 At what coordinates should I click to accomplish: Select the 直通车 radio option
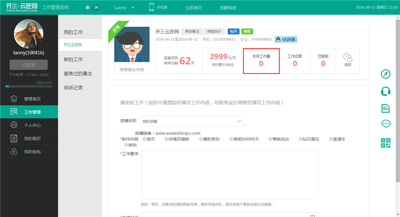(331, 139)
